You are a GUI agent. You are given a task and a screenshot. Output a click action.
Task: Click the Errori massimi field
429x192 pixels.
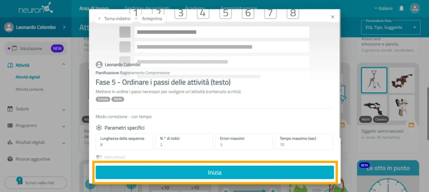point(244,141)
